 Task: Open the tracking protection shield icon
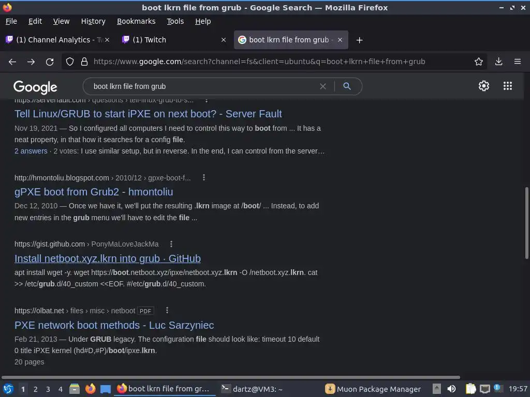point(70,62)
